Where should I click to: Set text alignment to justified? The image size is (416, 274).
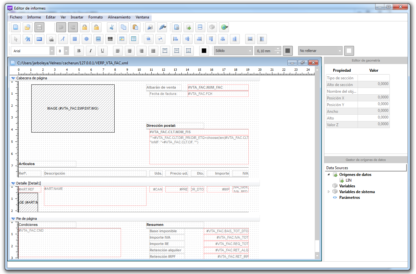tap(153, 51)
